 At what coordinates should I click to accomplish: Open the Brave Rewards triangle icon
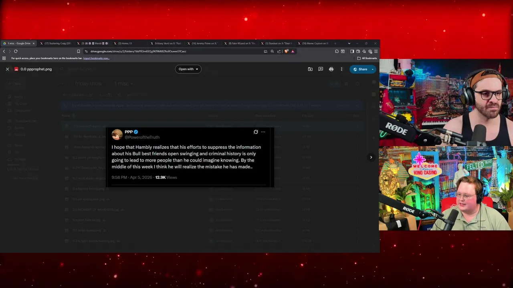point(293,51)
